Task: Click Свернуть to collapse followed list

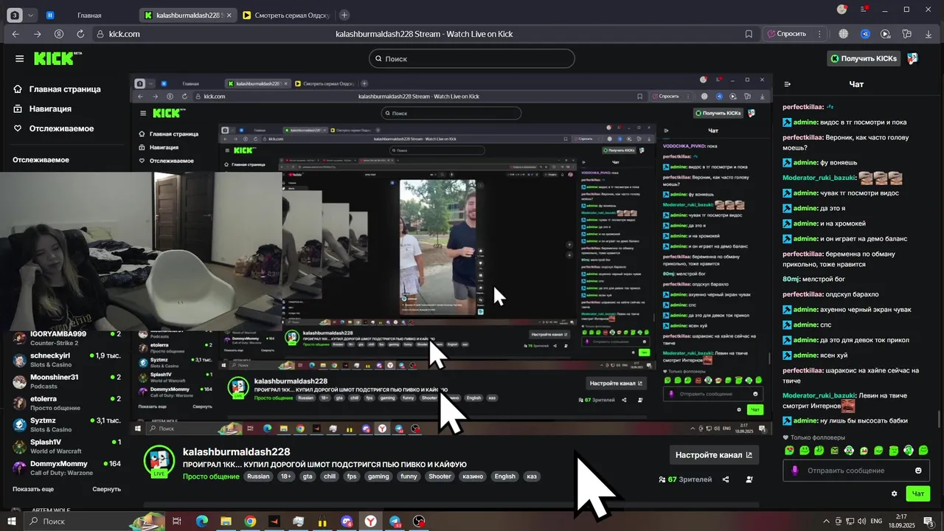Action: (106, 489)
